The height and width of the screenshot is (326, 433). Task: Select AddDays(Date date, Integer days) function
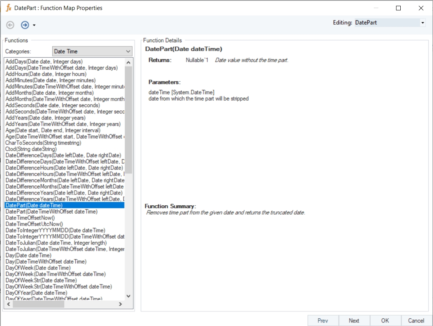(44, 62)
